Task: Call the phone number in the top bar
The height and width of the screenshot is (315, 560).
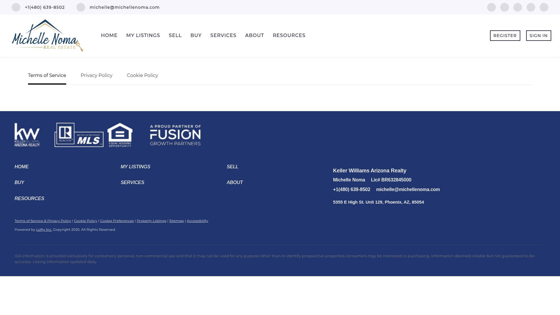Action: [45, 7]
